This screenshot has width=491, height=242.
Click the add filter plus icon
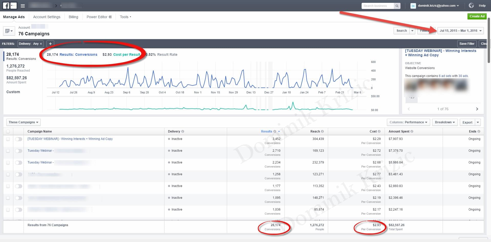(50, 44)
